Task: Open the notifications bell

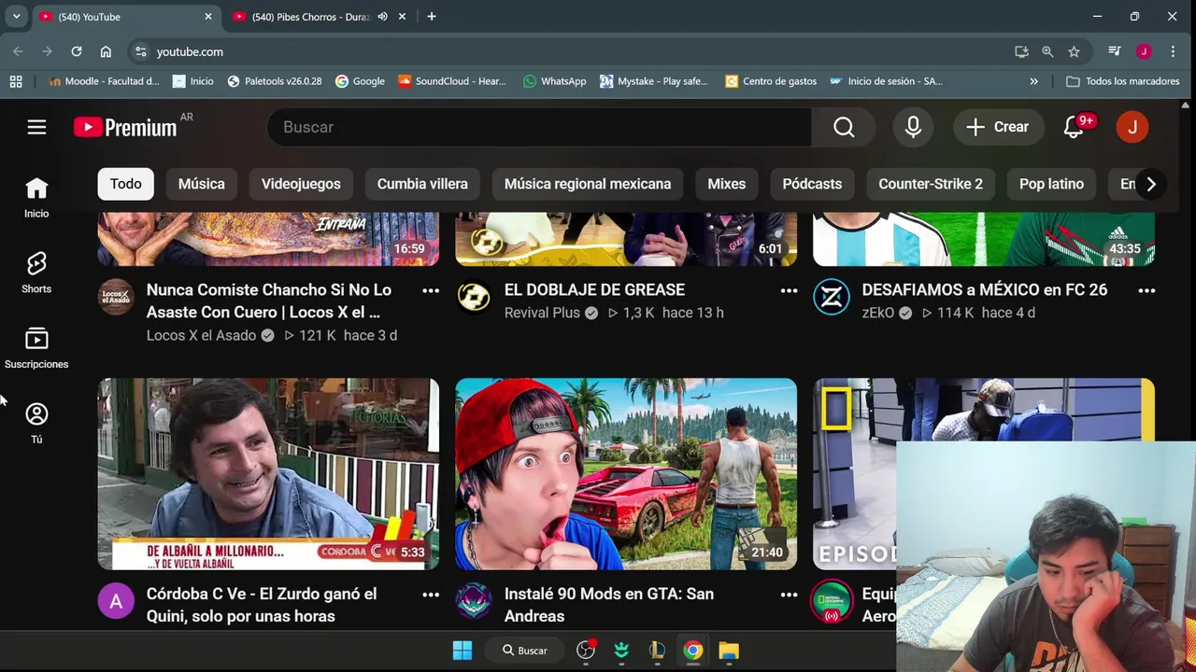Action: (1074, 127)
